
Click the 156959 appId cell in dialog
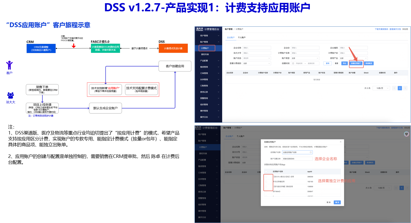[x=310, y=186]
